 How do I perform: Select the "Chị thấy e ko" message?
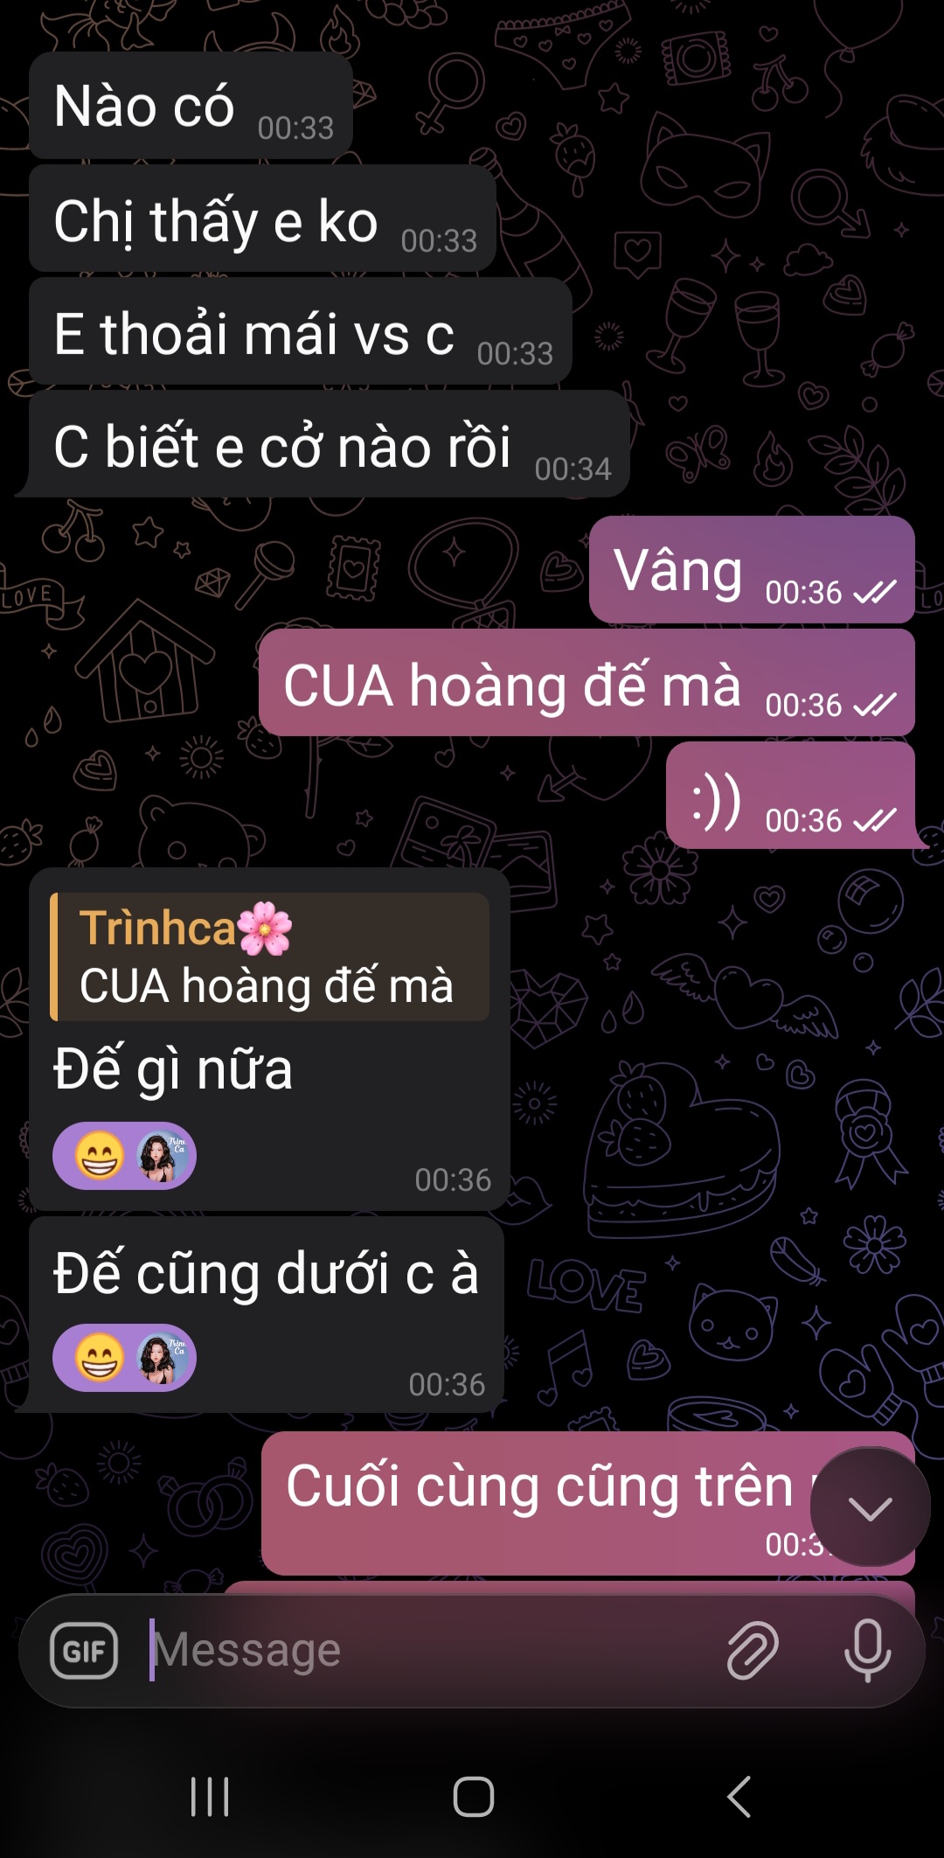tap(262, 219)
